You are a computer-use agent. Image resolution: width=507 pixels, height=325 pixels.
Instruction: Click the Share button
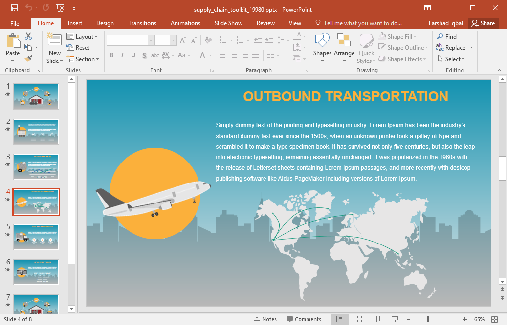(x=483, y=23)
